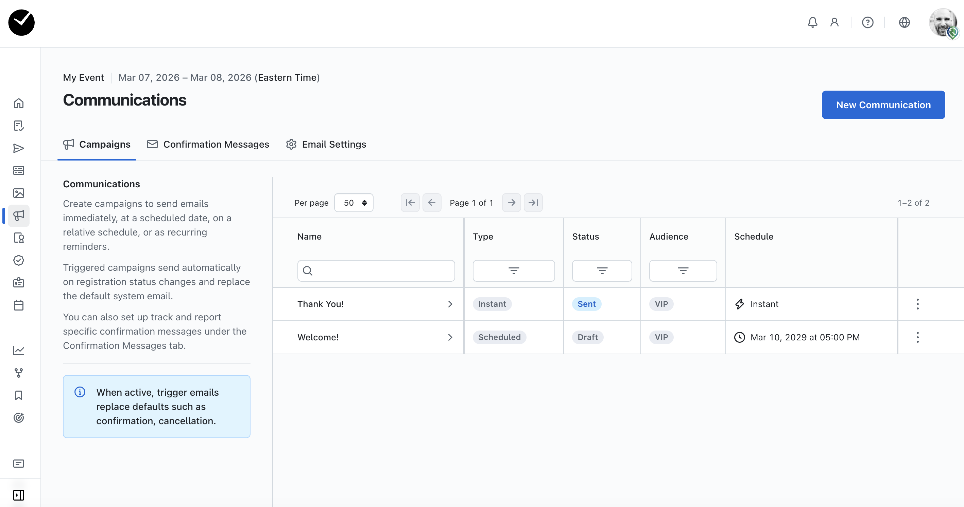Click the megaphone communications sidebar icon
The height and width of the screenshot is (507, 964).
[x=19, y=215]
